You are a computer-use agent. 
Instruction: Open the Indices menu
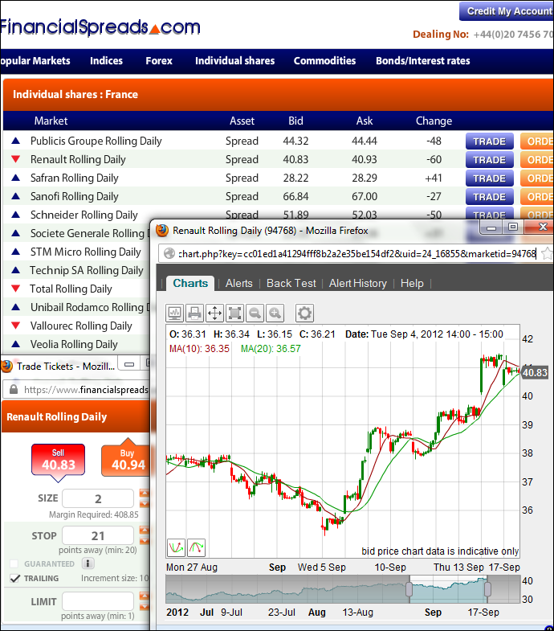(106, 61)
